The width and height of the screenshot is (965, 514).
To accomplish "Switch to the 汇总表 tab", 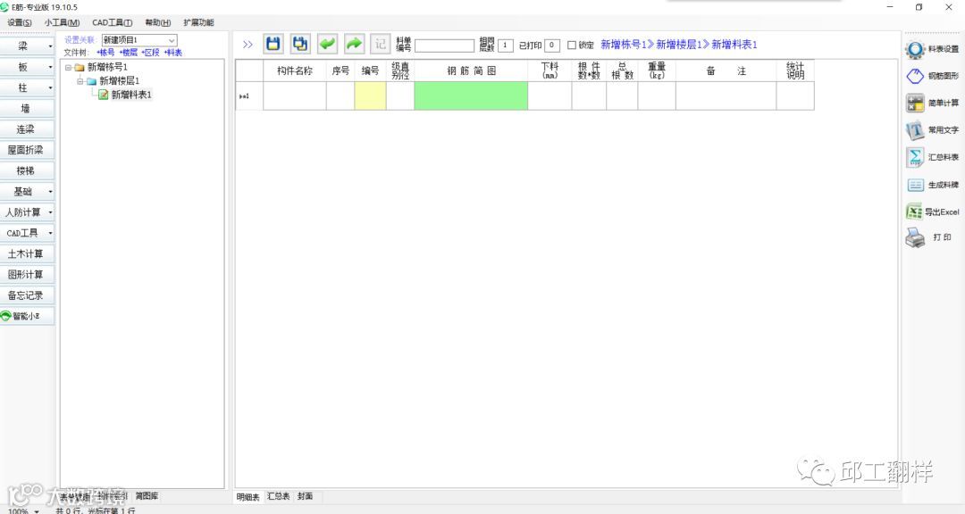I will [x=278, y=496].
